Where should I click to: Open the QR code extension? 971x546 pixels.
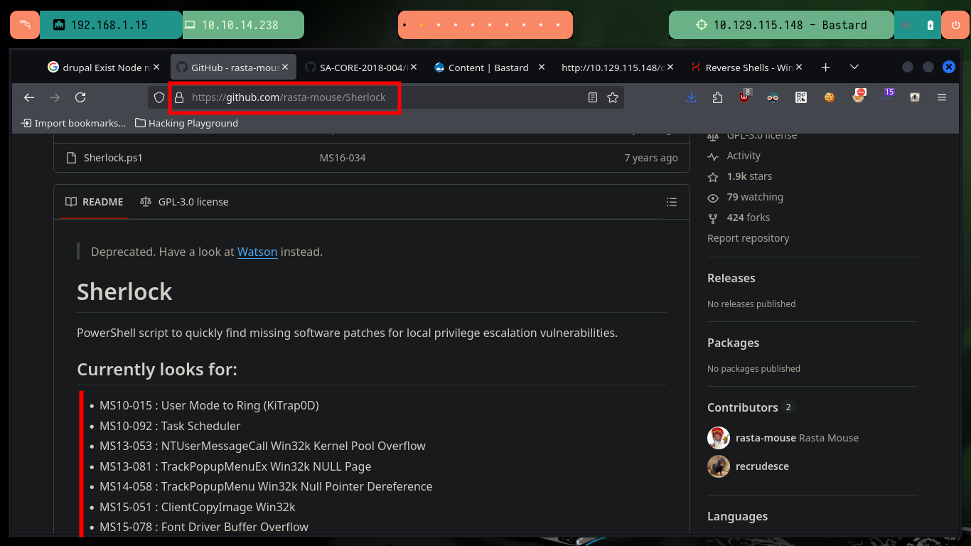(801, 97)
